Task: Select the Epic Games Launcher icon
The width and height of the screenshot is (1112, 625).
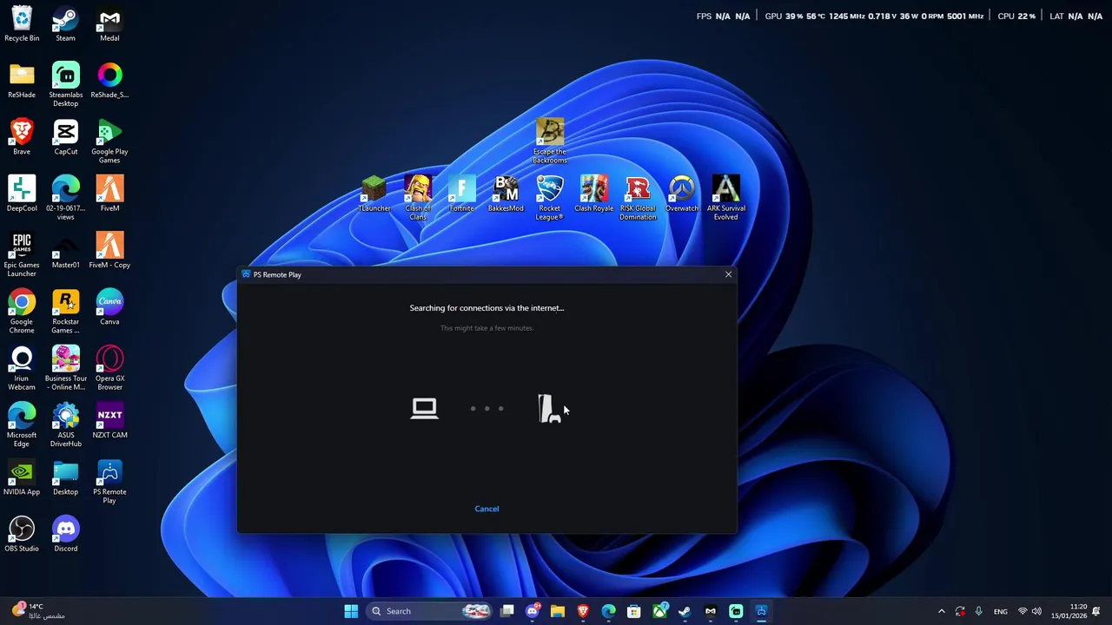Action: click(x=22, y=255)
